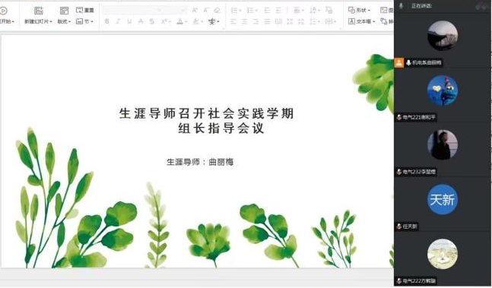Viewport: 492px width, 288px height.
Task: Toggle bold formatting
Action: [107, 21]
